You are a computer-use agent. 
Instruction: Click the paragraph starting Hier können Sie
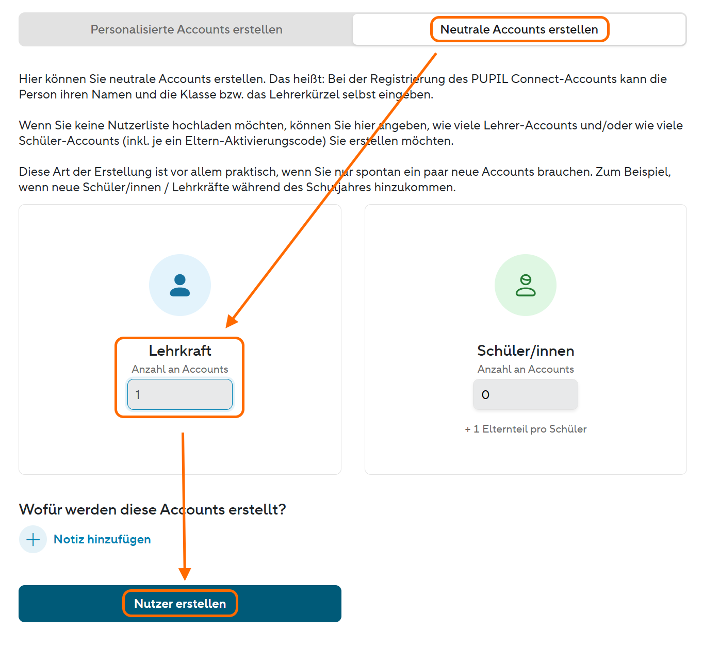(343, 87)
